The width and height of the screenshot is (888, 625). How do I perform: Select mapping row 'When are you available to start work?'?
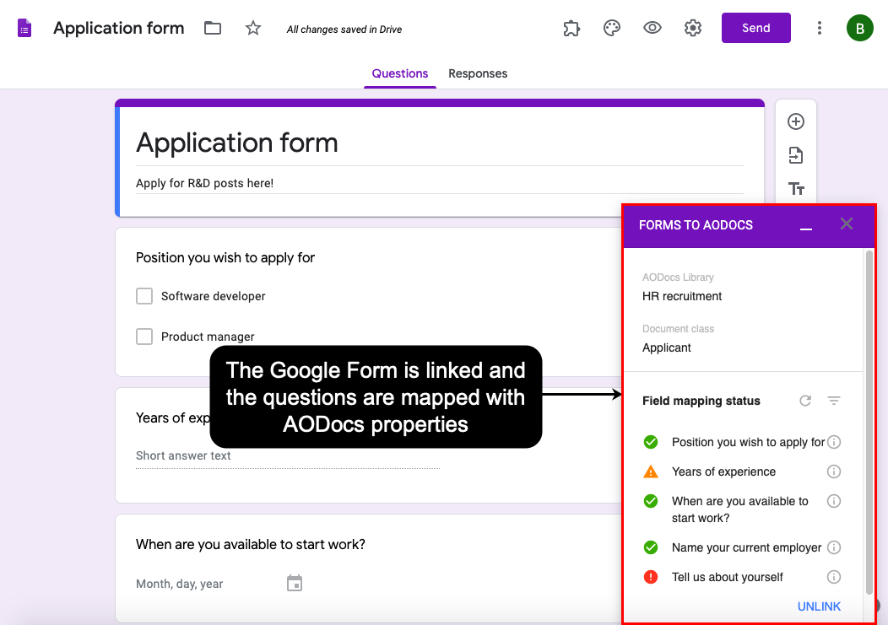tap(742, 509)
